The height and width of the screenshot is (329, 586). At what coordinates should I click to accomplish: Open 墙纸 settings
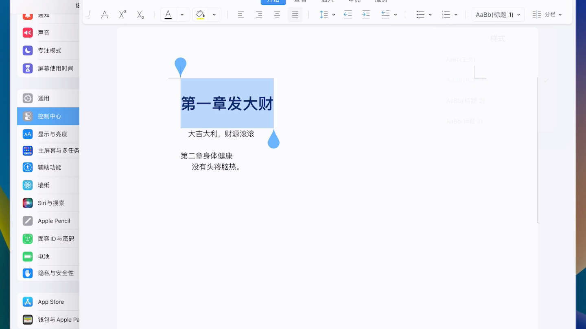coord(48,185)
